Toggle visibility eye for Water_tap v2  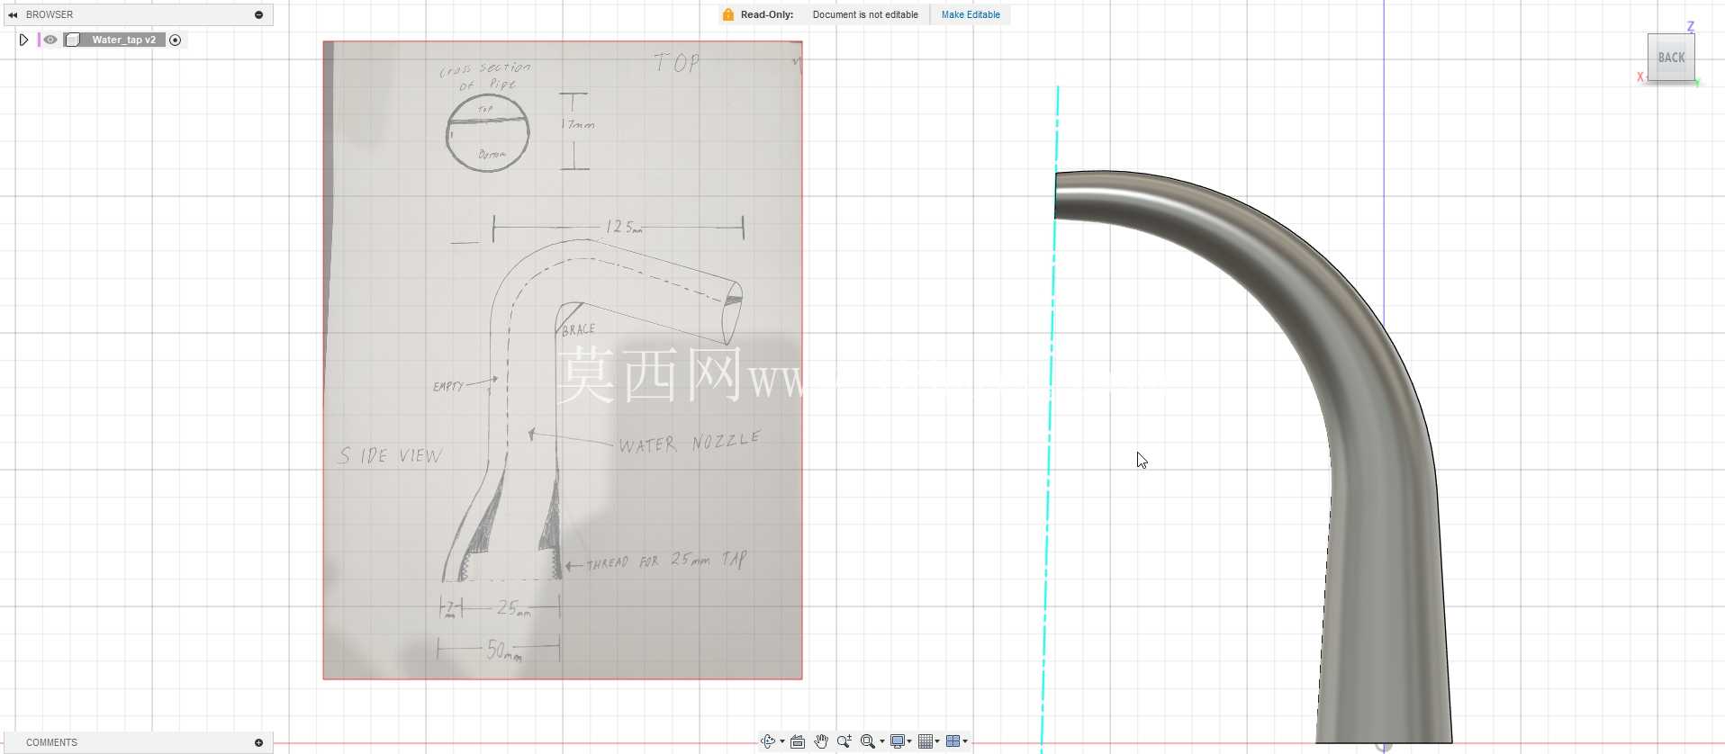(50, 40)
